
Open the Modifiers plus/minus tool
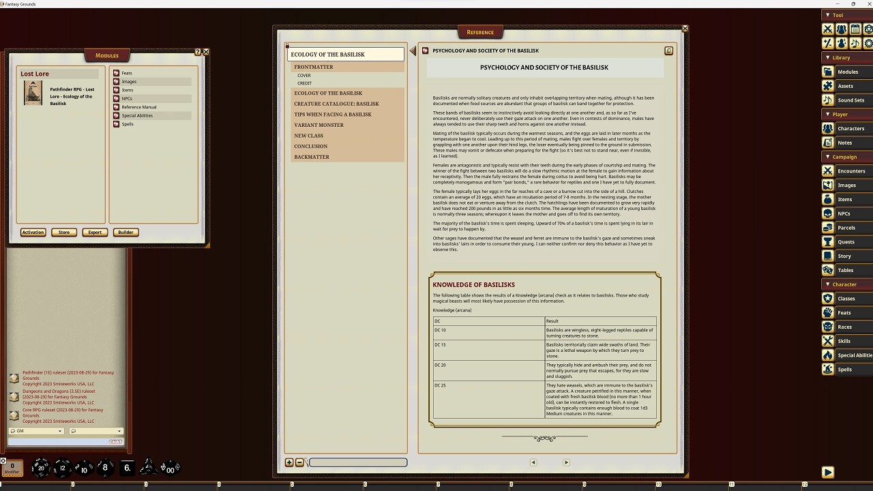coord(827,43)
